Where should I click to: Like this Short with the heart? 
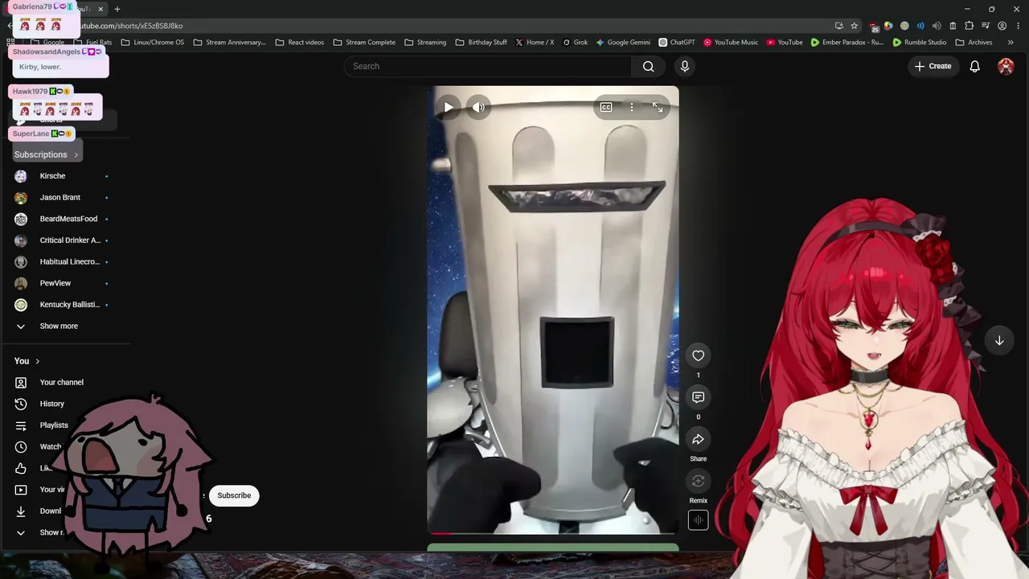click(698, 356)
